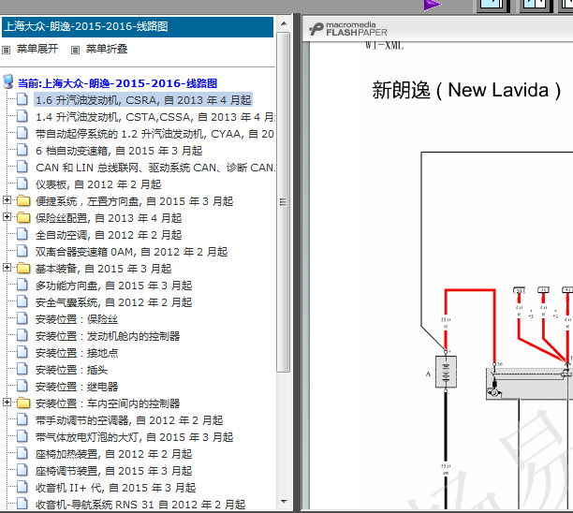This screenshot has height=513, width=573.
Task: Click page icon of 座椅调节装置 row
Action: pos(22,470)
